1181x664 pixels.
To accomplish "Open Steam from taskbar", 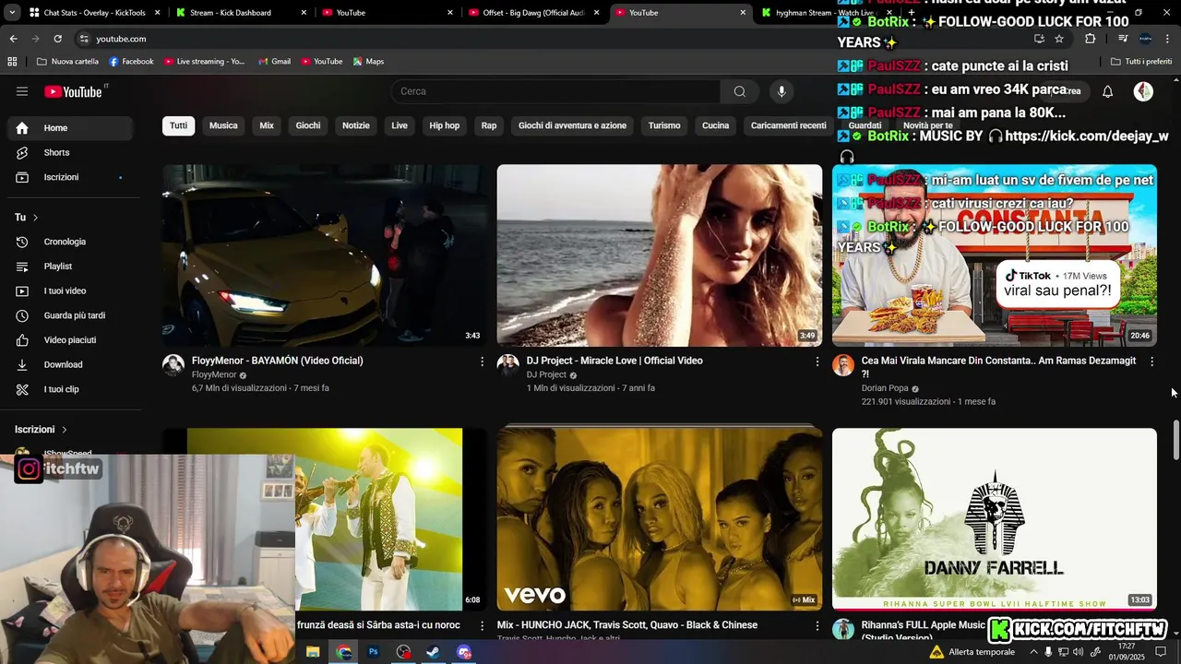I will tap(433, 652).
